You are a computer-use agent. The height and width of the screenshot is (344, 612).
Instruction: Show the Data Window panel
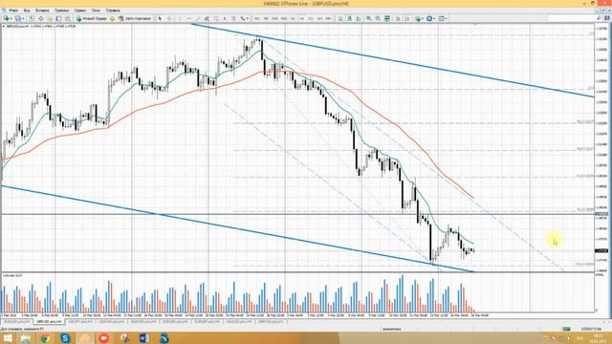tap(40, 18)
